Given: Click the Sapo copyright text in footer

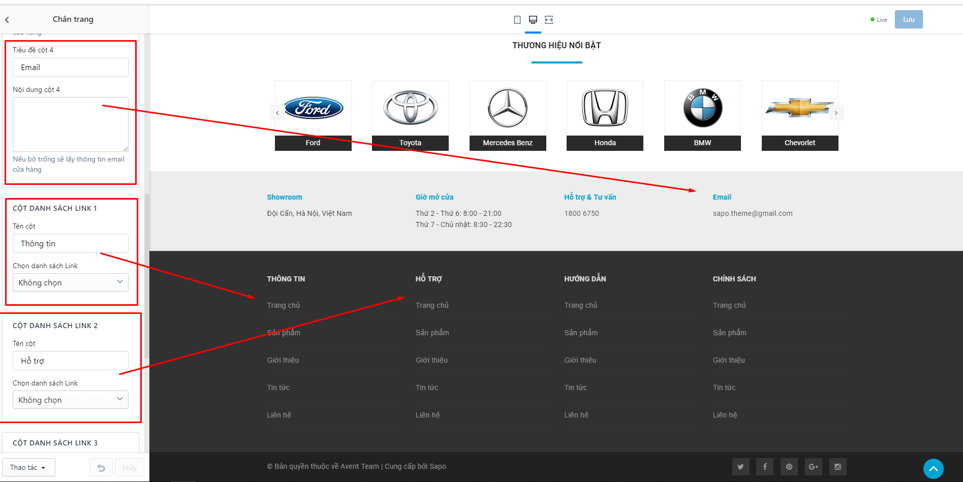Looking at the screenshot, I should click(357, 466).
